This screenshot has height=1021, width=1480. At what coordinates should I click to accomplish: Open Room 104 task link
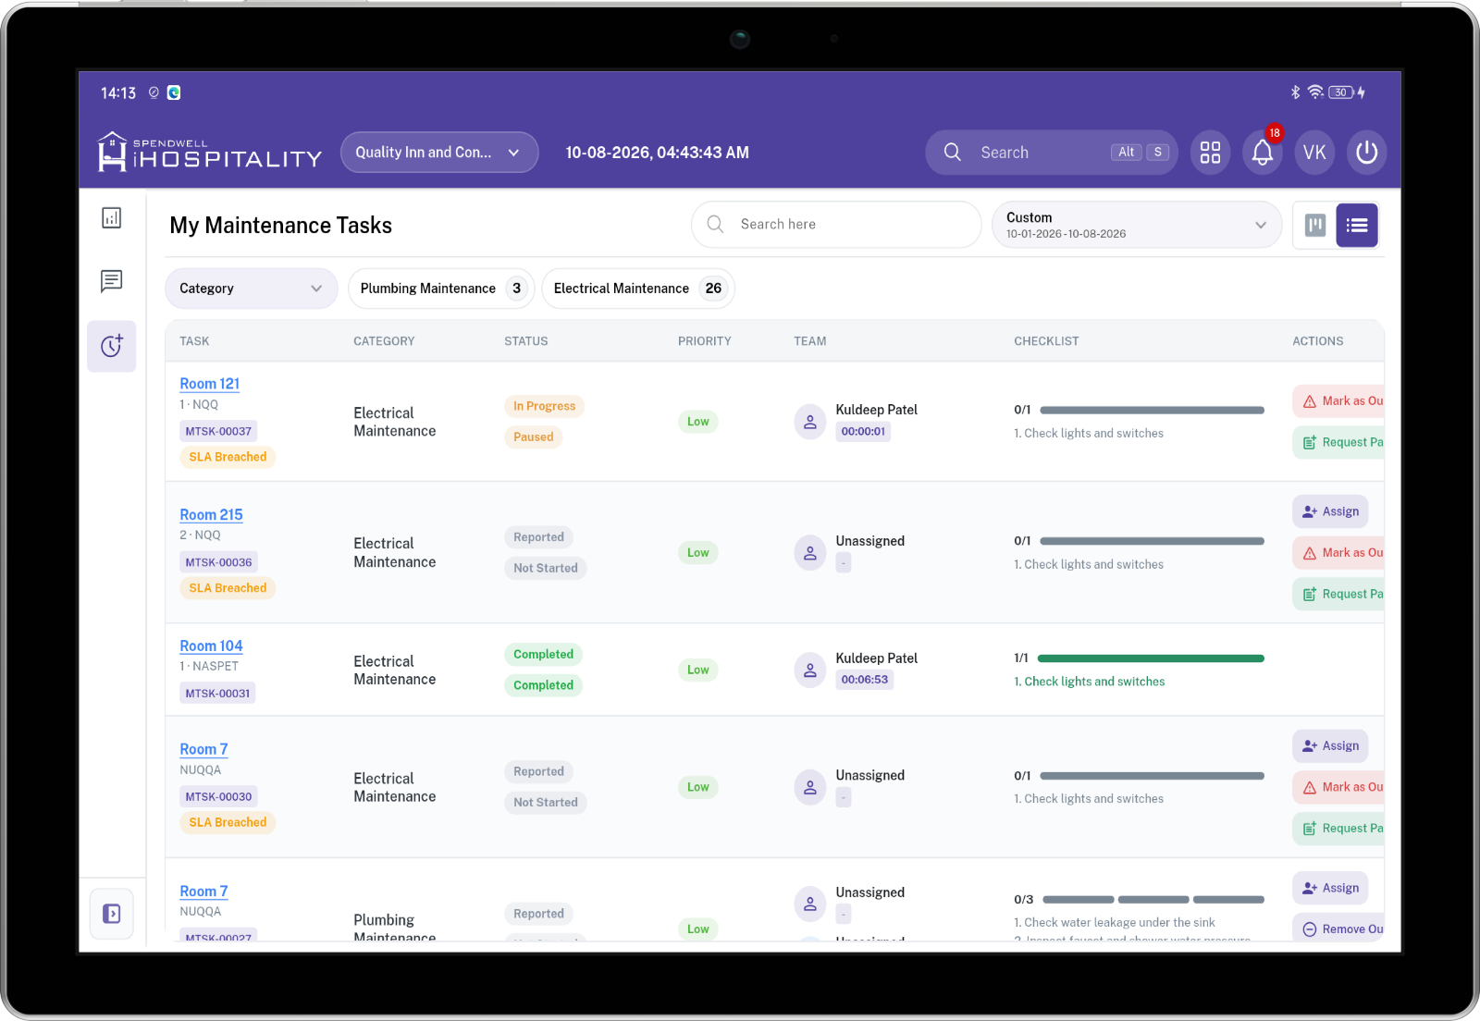pyautogui.click(x=211, y=646)
